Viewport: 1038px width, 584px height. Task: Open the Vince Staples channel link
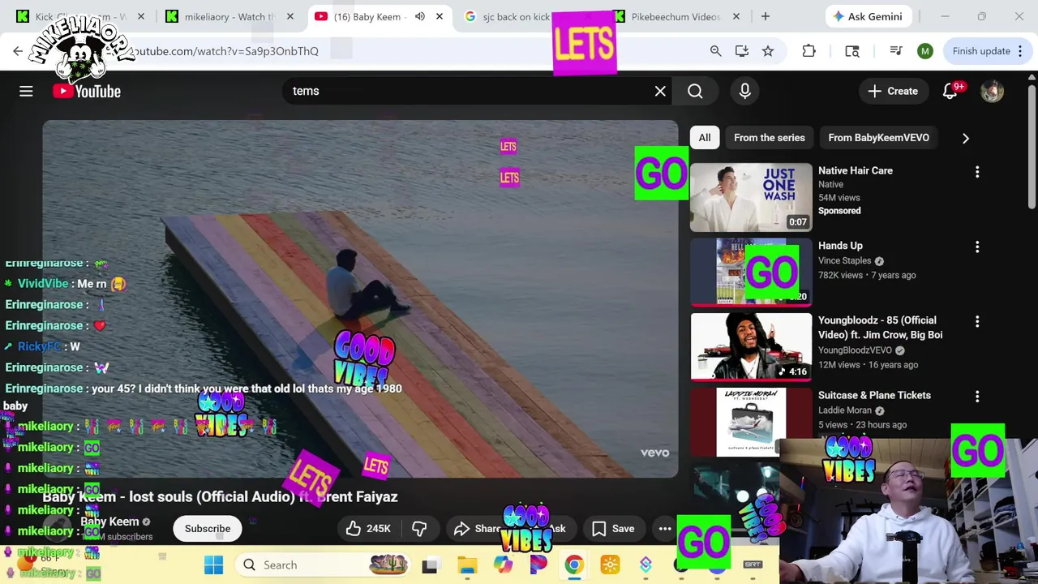click(x=844, y=261)
